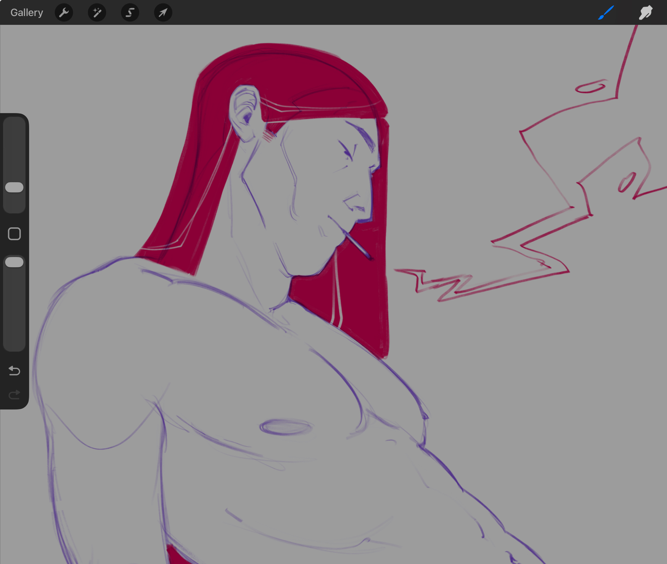This screenshot has height=564, width=667.
Task: Tap the square Modify button in sidebar
Action: tap(14, 234)
